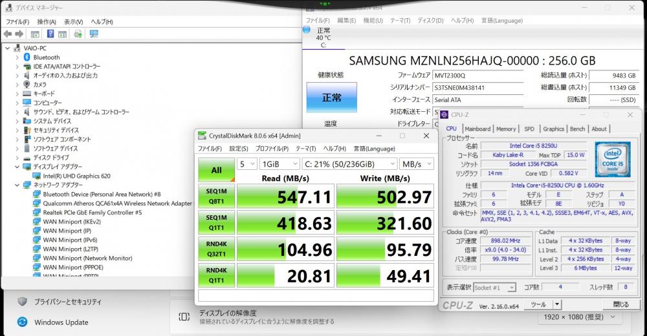Click the camera category icon in device tree
This screenshot has width=647, height=336.
(x=27, y=84)
